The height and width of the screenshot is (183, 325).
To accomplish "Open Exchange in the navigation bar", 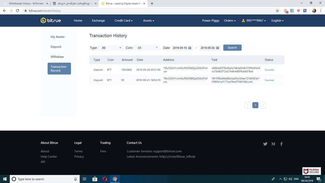I will (98, 21).
